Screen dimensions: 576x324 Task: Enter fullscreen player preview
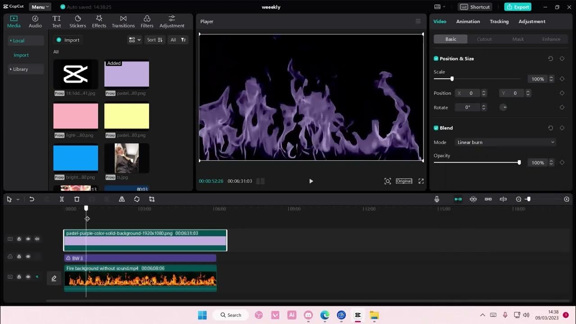pos(421,181)
